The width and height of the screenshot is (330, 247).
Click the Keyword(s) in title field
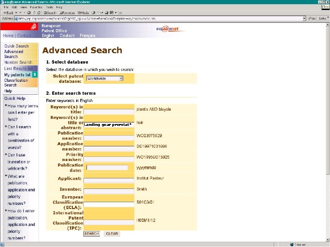pyautogui.click(x=109, y=112)
